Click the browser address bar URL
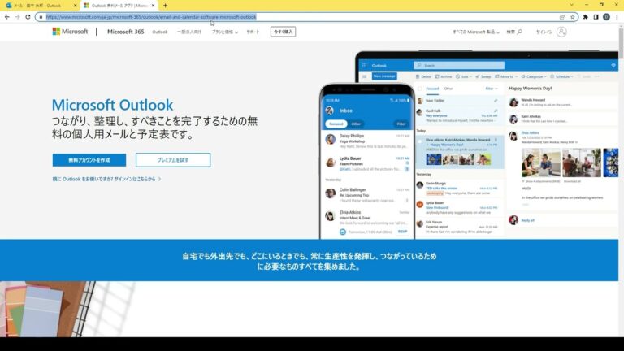The height and width of the screenshot is (351, 624). pyautogui.click(x=151, y=17)
